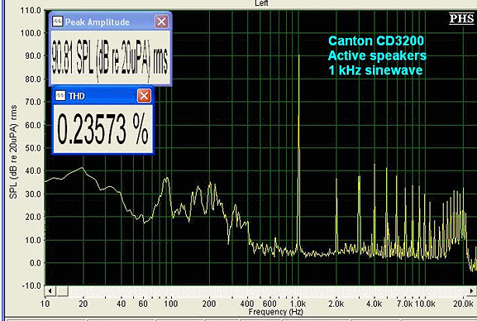
Task: Click the SPL vertical axis label
Action: pos(13,151)
